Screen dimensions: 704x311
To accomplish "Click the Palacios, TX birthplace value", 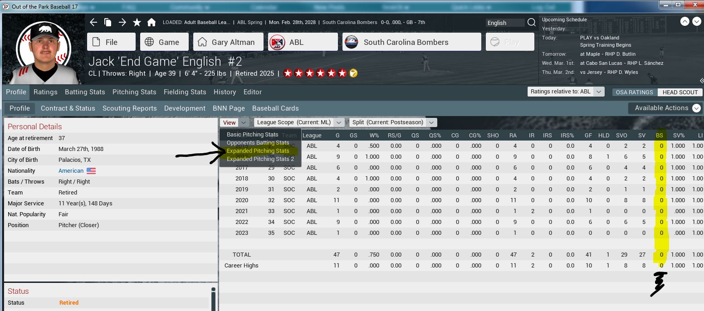I will click(x=74, y=160).
